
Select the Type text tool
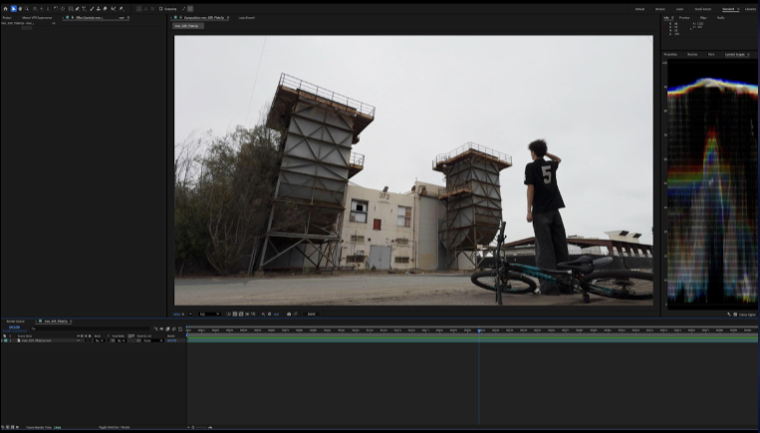tap(84, 9)
